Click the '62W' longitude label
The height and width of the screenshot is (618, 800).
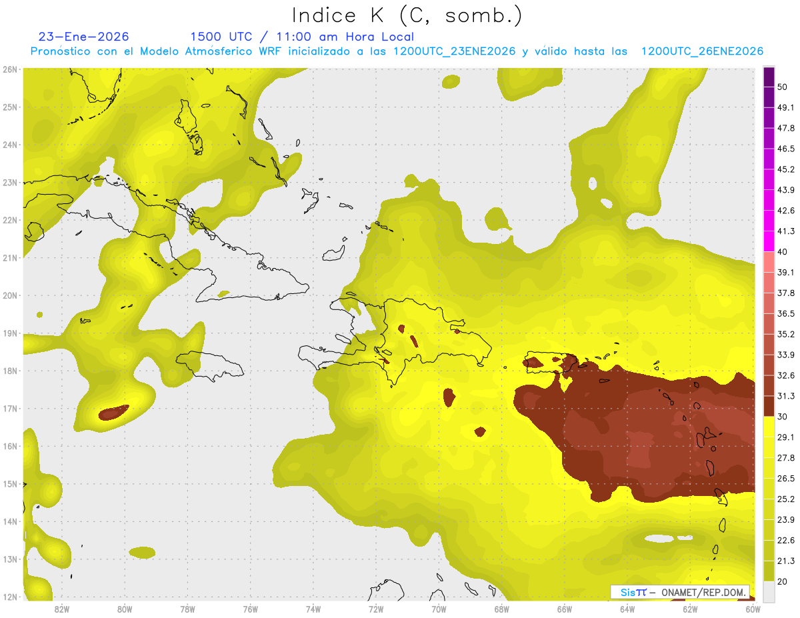coord(690,609)
